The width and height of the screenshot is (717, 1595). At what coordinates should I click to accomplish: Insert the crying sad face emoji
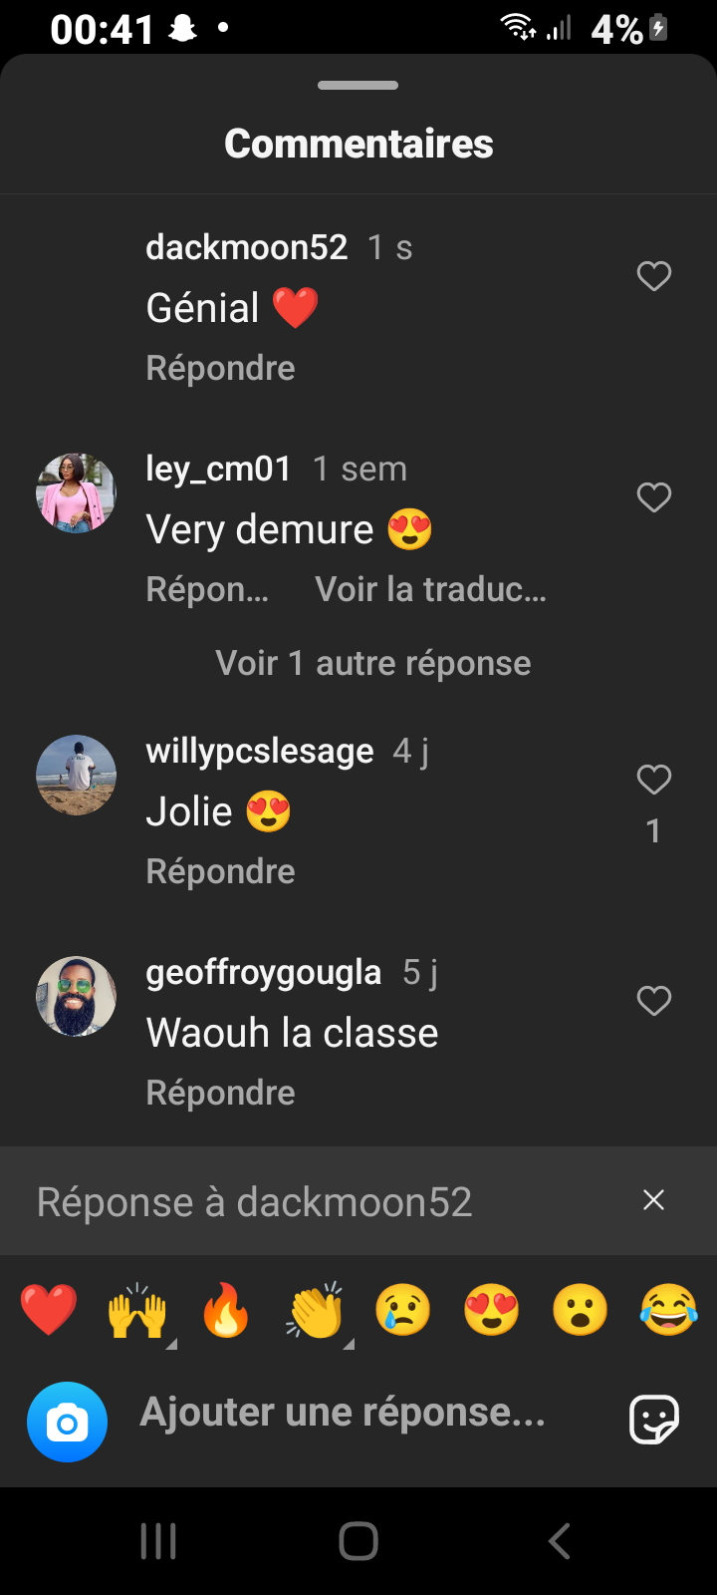(x=403, y=1310)
